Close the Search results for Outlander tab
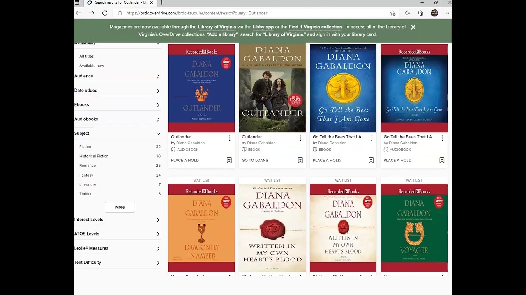This screenshot has width=526, height=295. [x=152, y=2]
